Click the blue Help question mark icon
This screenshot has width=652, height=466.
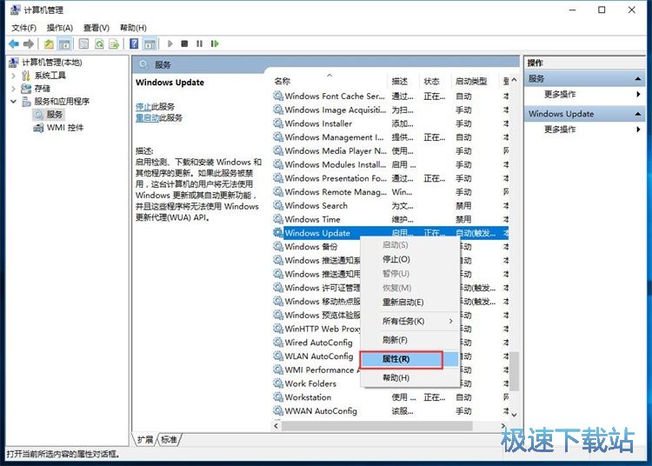pos(134,43)
